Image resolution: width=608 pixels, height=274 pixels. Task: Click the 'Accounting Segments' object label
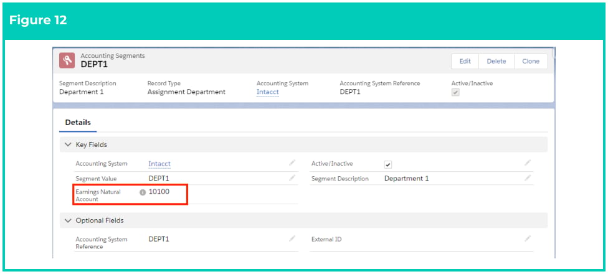click(113, 56)
